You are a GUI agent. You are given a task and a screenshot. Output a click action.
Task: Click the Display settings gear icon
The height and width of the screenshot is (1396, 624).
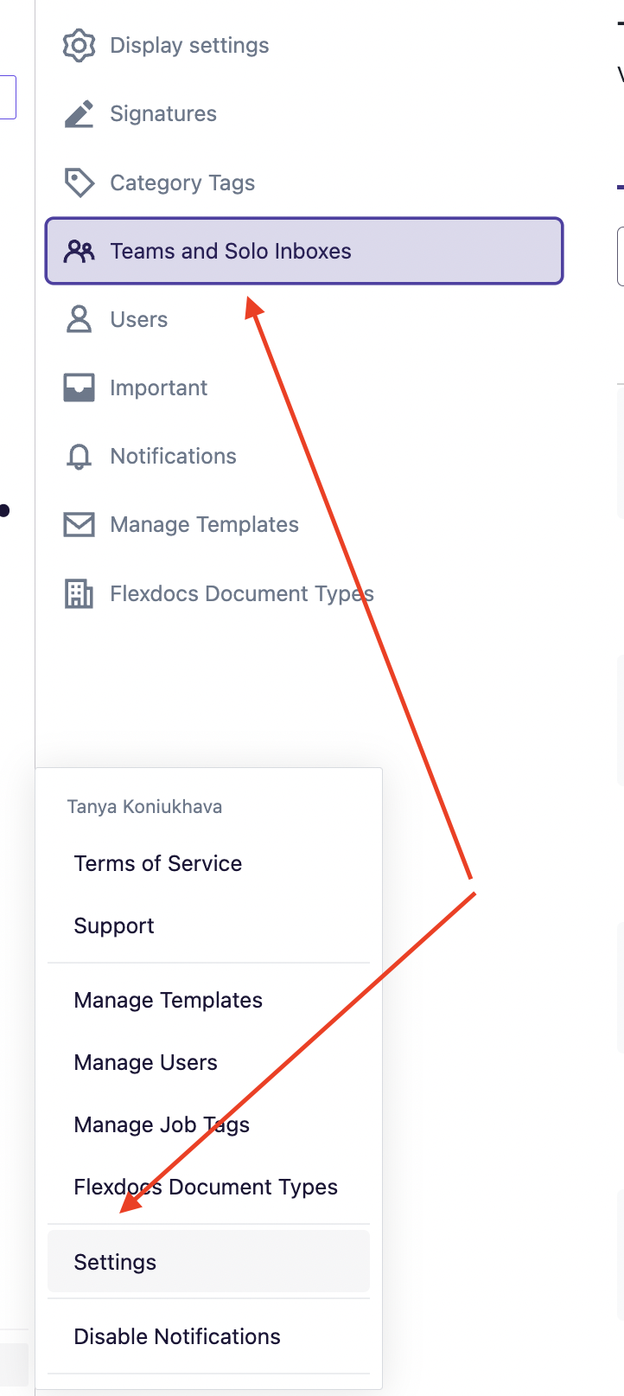click(x=79, y=45)
